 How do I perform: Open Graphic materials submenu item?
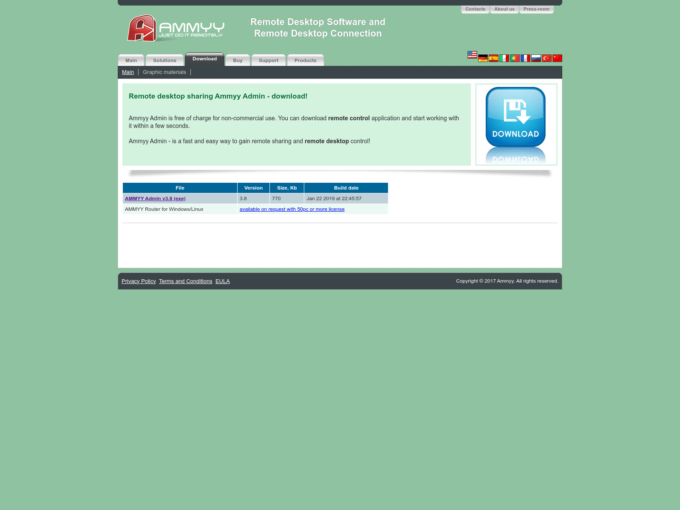164,72
